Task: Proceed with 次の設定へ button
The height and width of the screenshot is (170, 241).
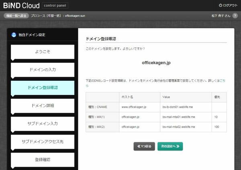Action: [170, 146]
